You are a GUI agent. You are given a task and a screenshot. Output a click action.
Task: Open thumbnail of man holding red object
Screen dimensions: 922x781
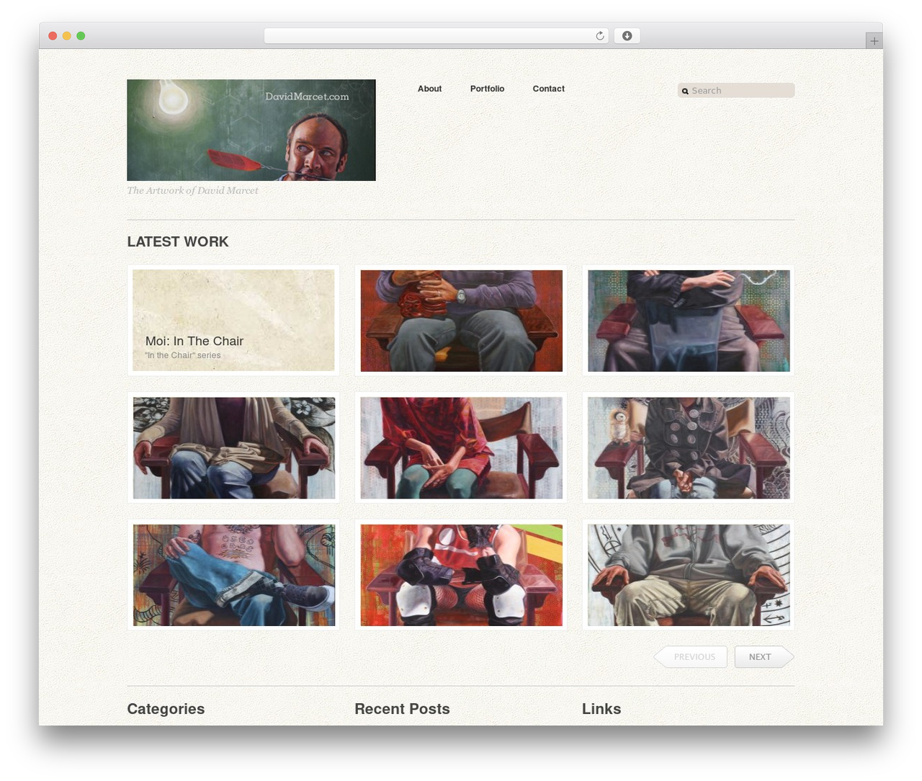click(x=461, y=321)
